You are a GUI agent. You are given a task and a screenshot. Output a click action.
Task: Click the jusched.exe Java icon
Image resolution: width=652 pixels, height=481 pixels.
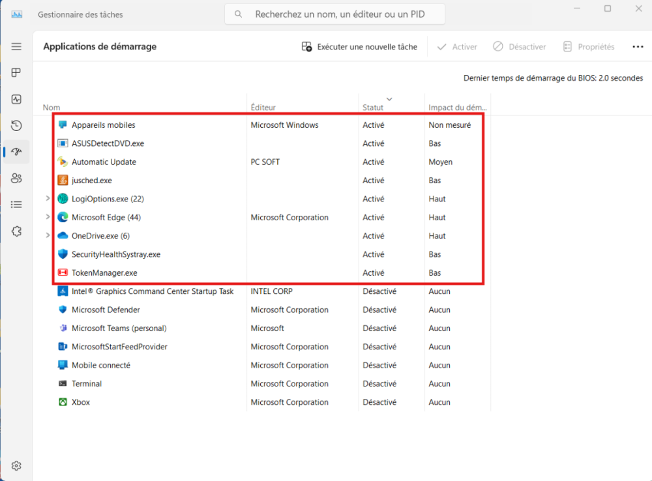63,181
